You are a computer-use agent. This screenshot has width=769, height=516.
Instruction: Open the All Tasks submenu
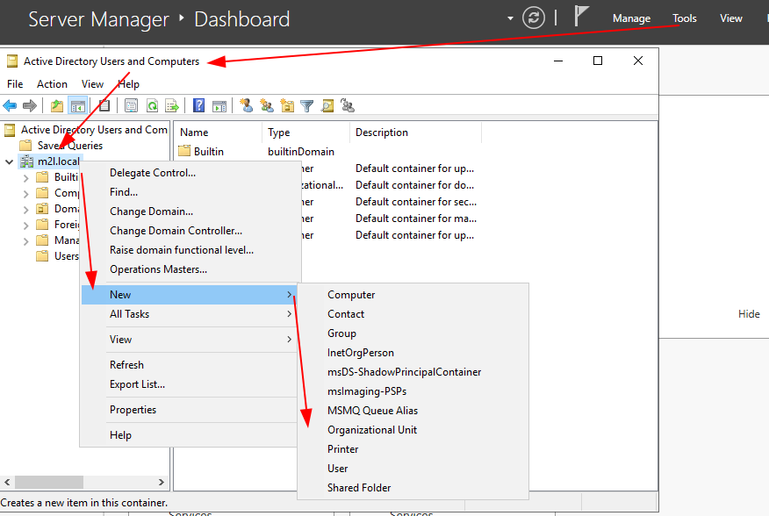pos(189,314)
